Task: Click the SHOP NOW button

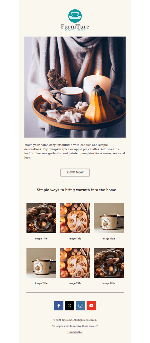Action: pos(75,172)
